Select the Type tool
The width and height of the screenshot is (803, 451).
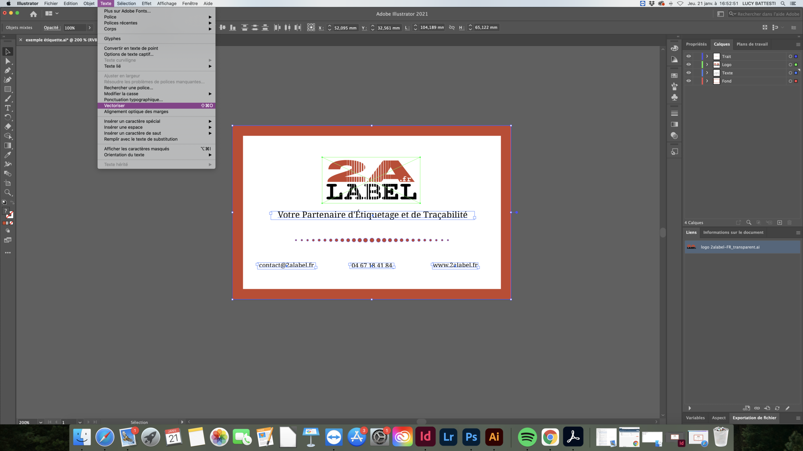click(8, 108)
